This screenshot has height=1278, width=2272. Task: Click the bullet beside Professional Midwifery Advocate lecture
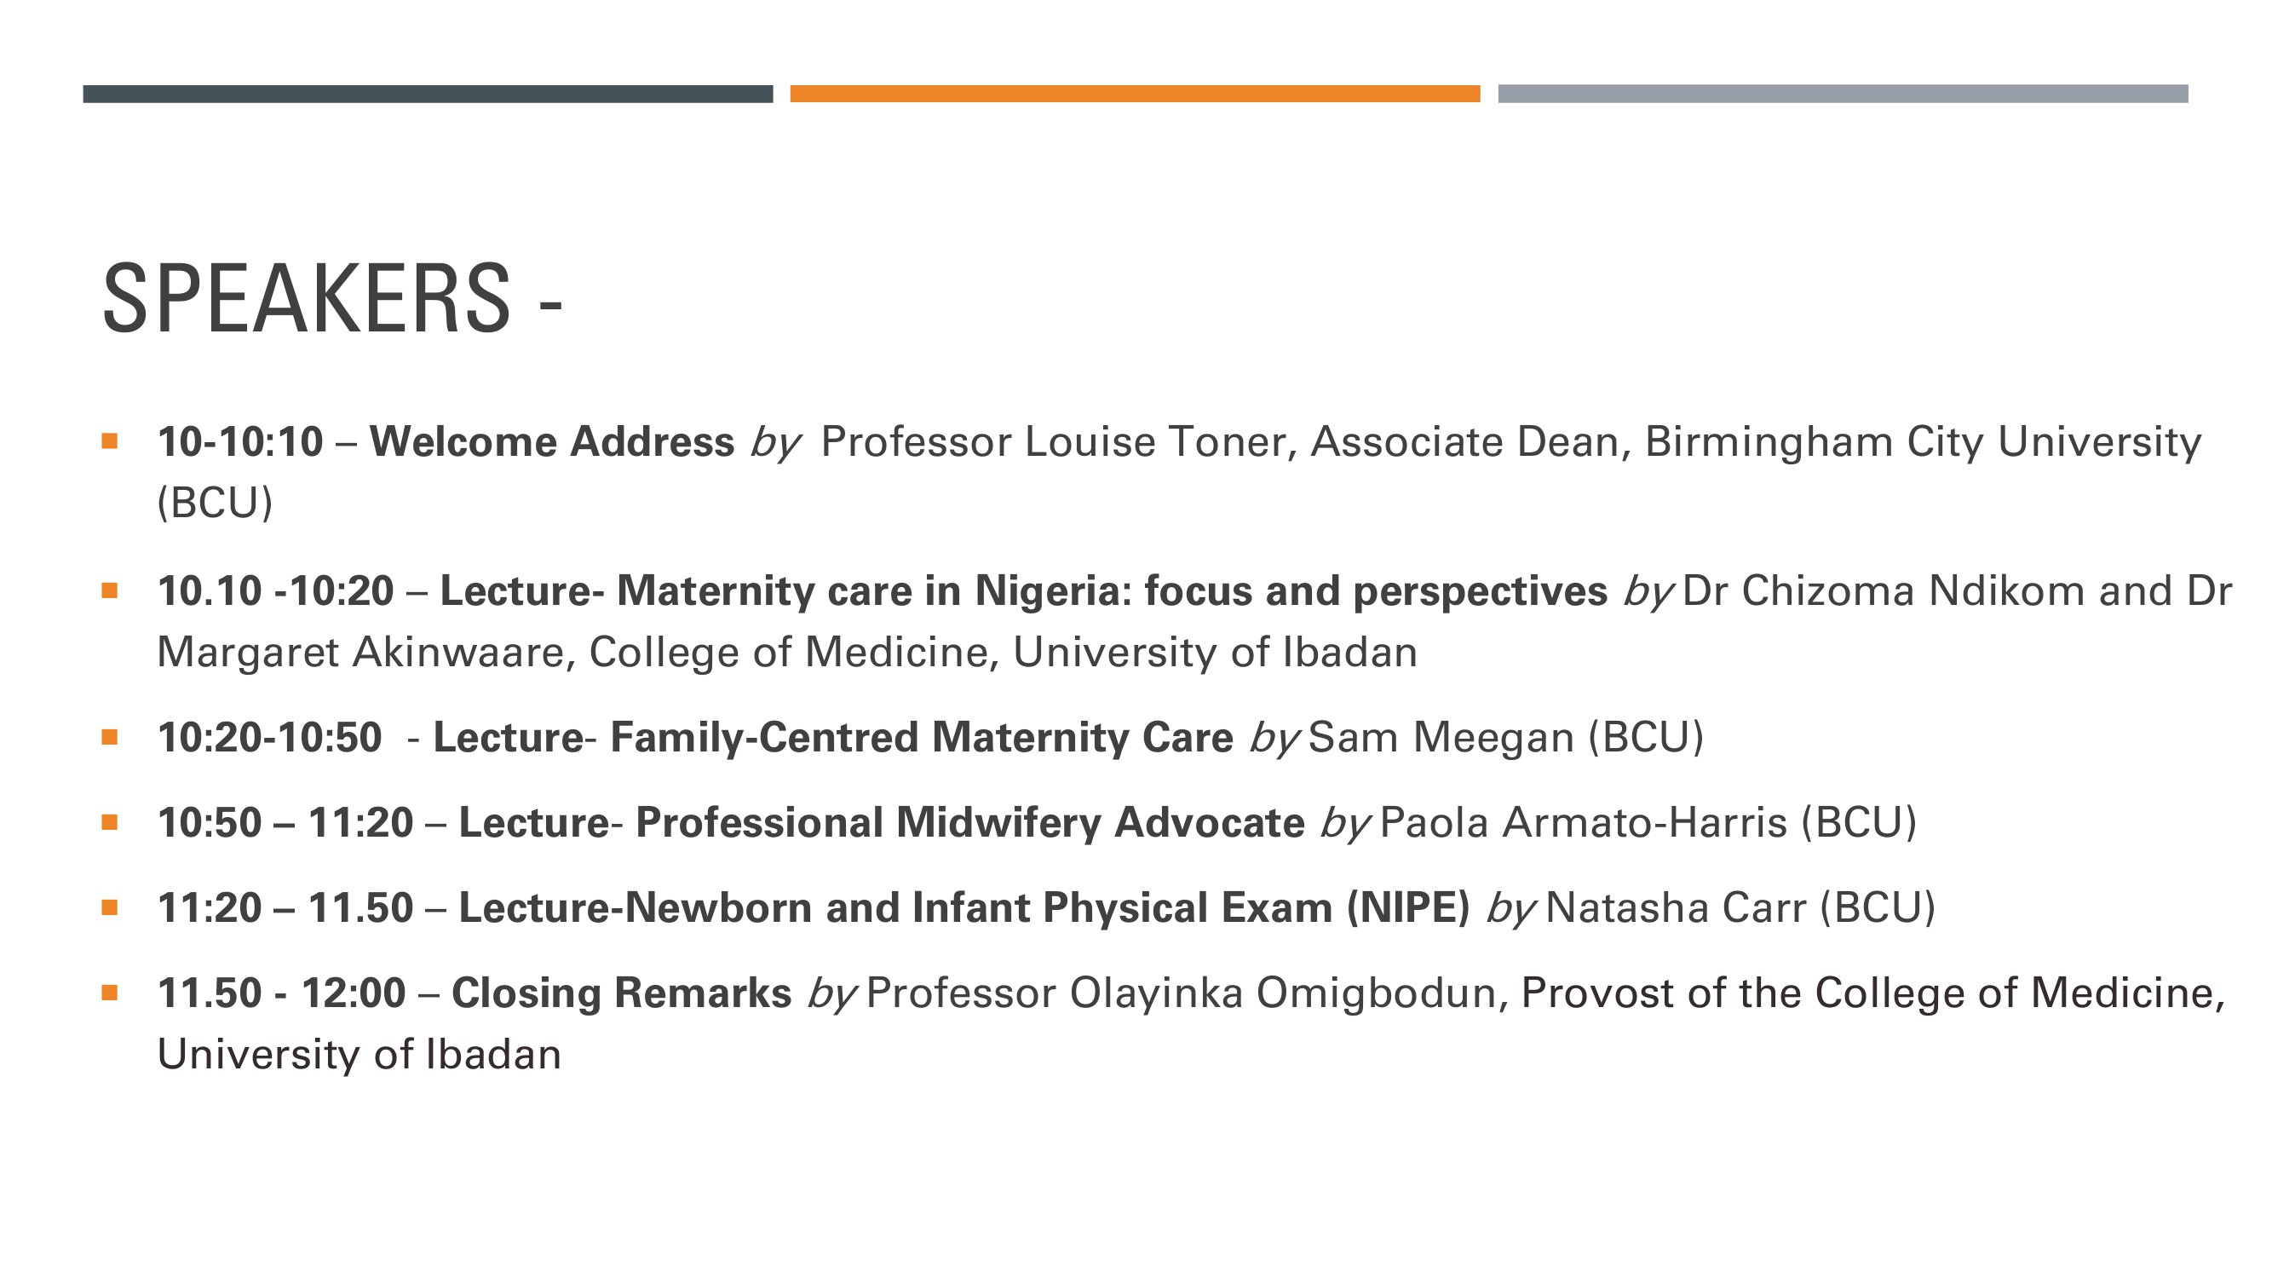pyautogui.click(x=109, y=822)
